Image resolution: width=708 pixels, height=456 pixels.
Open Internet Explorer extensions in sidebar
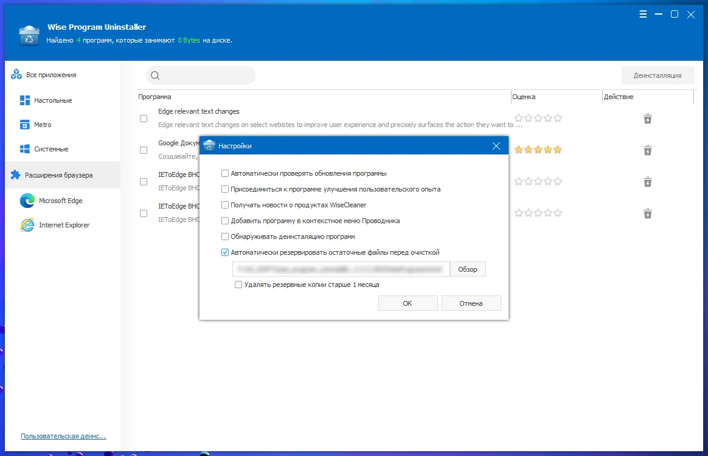coord(64,225)
